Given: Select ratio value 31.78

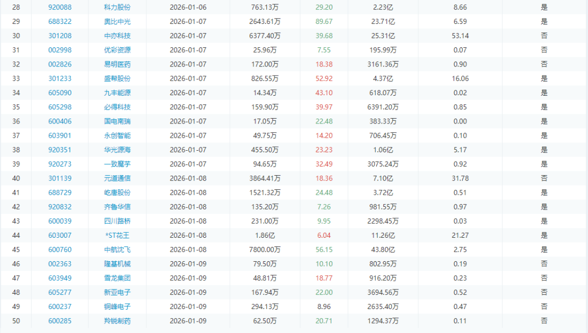Looking at the screenshot, I should [460, 178].
